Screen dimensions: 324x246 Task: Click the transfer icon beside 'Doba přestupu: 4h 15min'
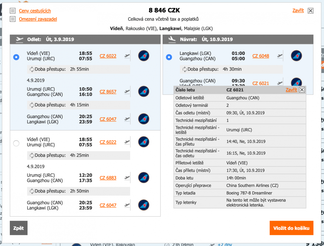click(x=32, y=105)
